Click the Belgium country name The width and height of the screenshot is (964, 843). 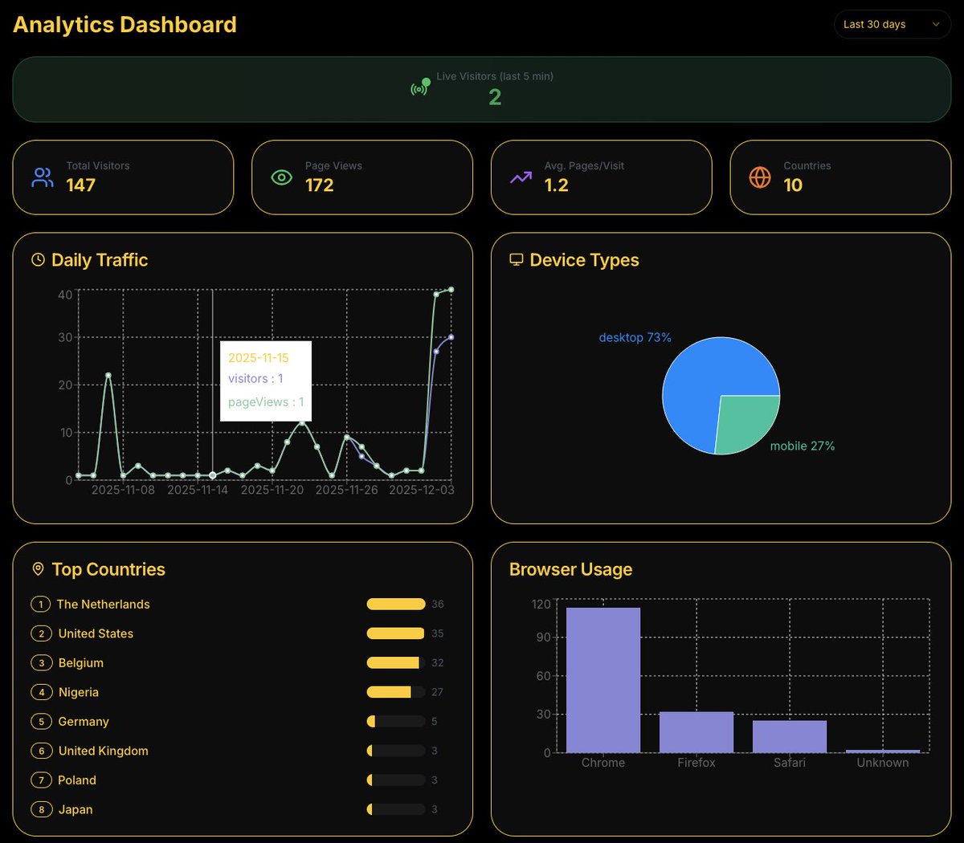(81, 663)
